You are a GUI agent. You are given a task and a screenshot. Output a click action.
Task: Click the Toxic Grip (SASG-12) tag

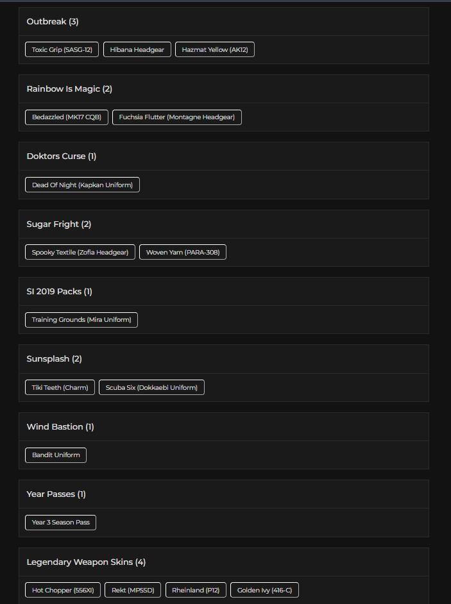62,49
